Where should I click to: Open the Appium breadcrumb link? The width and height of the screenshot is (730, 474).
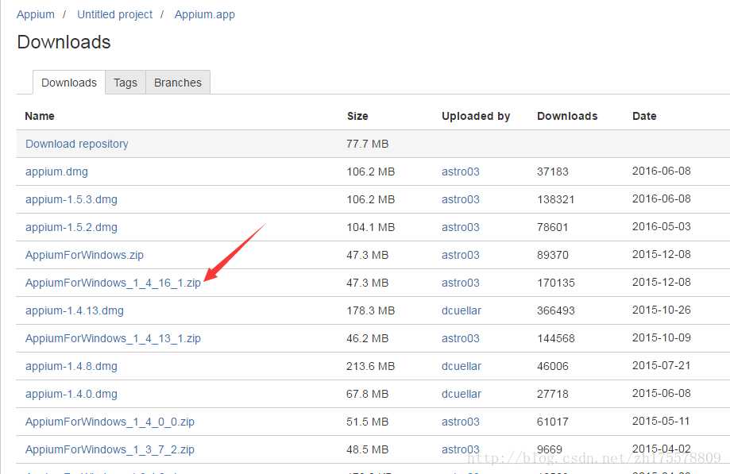point(36,14)
